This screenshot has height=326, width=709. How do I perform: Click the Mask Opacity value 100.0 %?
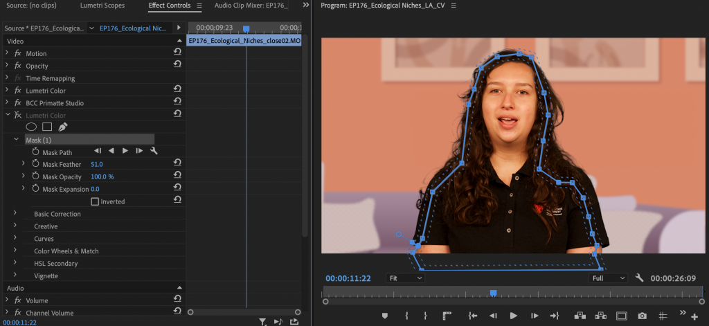[x=102, y=176]
